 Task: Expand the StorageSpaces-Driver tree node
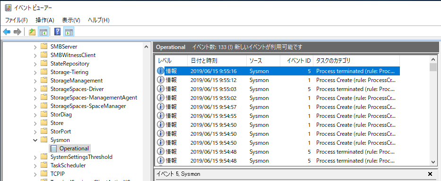35,89
